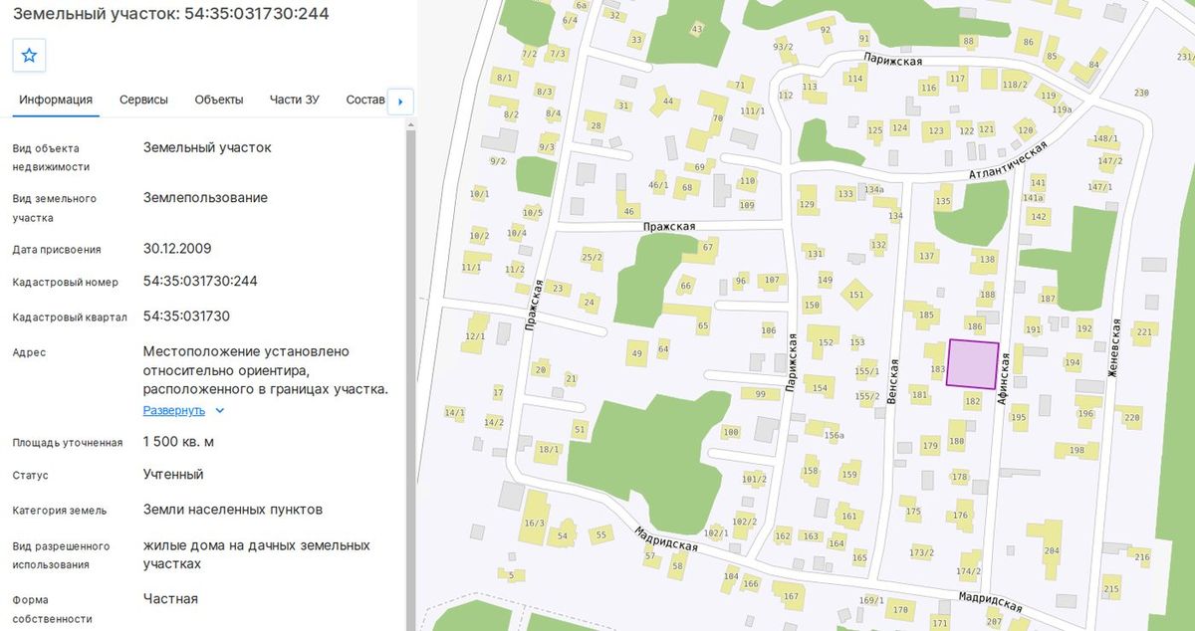Click area value 1 500 кв. м

[x=178, y=441]
